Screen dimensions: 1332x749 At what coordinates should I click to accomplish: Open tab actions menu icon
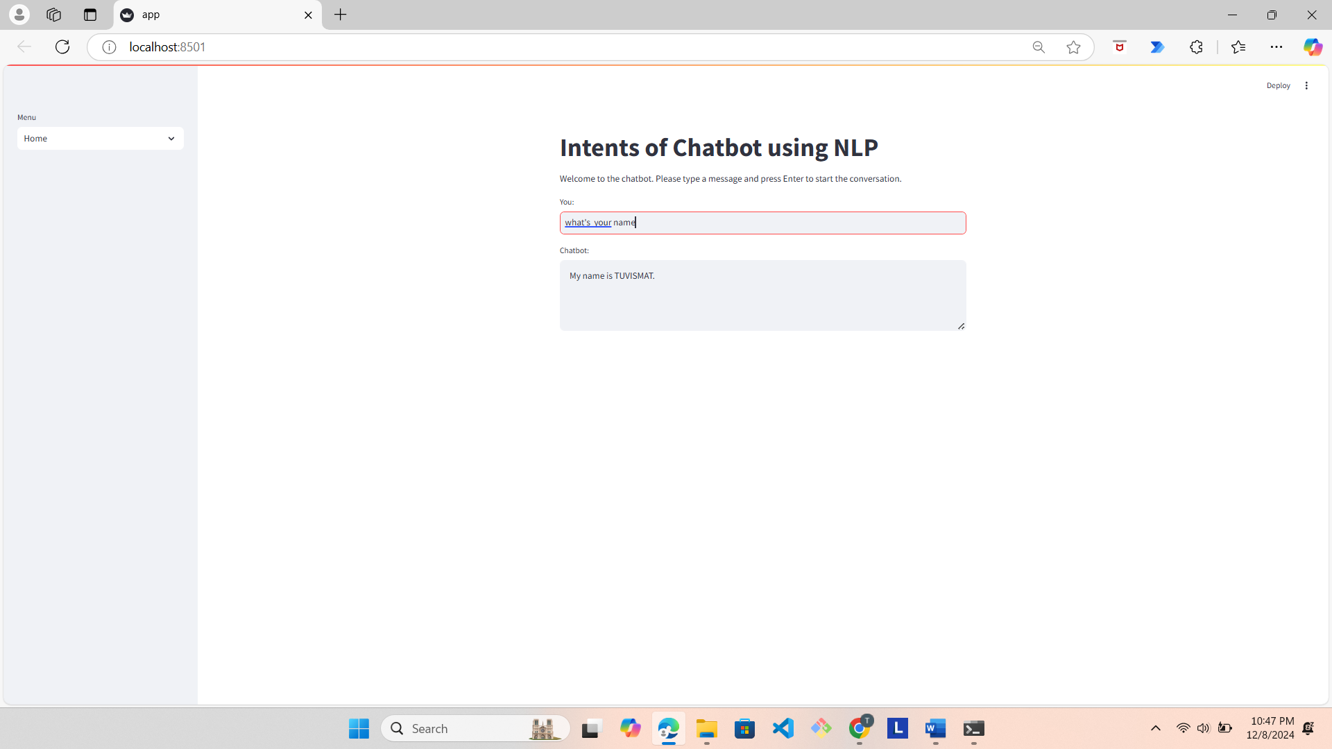(x=90, y=15)
